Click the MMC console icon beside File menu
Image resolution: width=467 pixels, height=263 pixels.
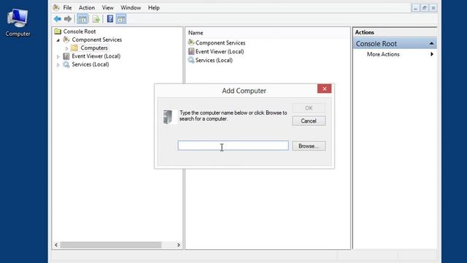click(x=56, y=7)
